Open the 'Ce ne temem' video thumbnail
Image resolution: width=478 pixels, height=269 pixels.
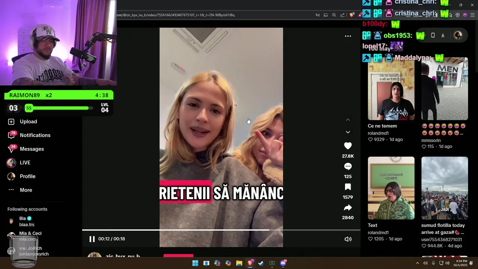click(391, 89)
